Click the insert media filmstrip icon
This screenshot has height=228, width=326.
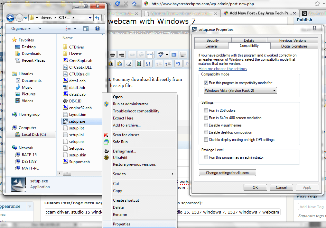point(139,63)
